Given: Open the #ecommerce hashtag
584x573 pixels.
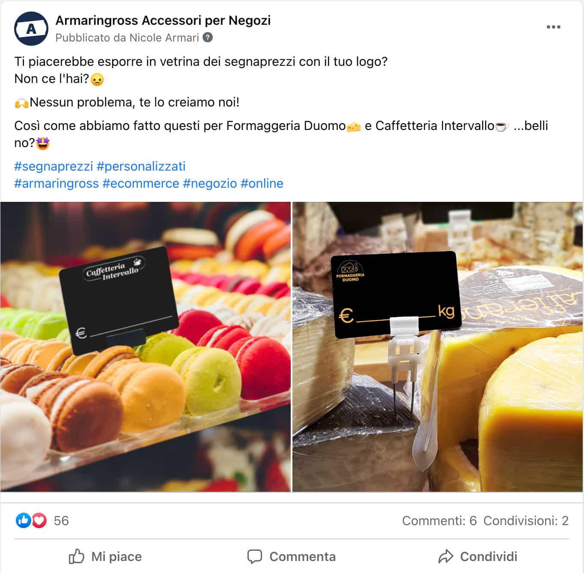Looking at the screenshot, I should (x=141, y=183).
